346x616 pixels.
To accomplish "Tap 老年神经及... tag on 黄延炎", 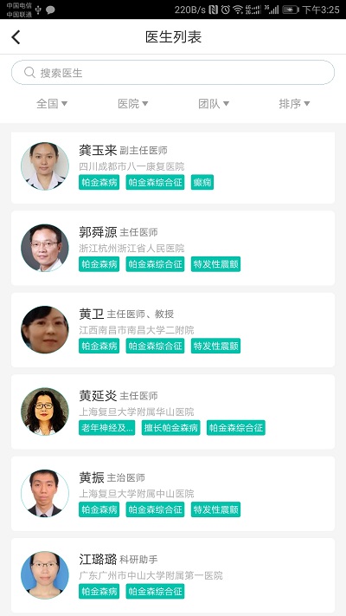I will (106, 427).
